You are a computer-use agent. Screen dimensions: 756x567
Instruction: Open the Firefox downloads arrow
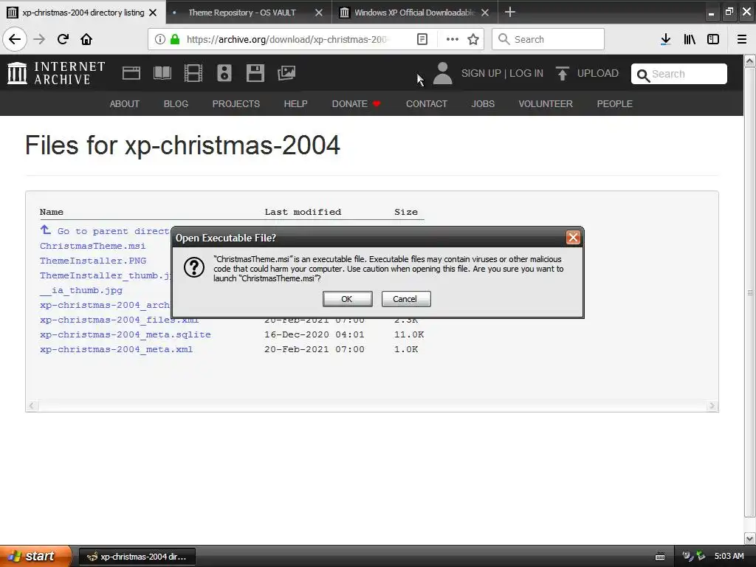click(x=665, y=39)
